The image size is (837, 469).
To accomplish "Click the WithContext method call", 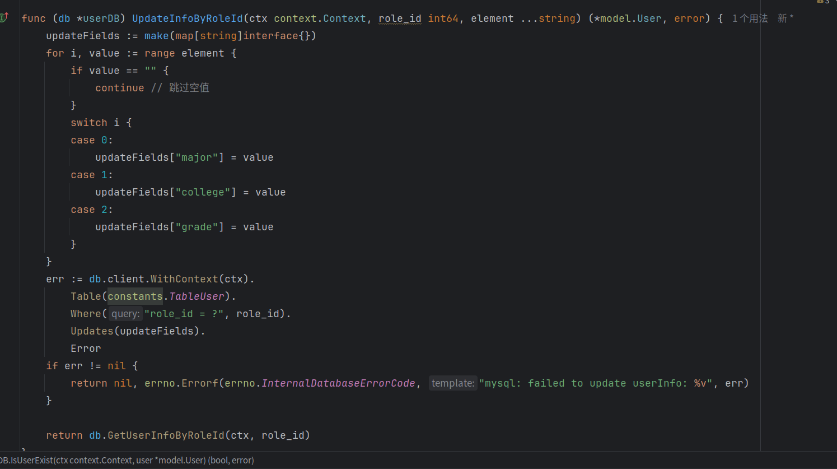I will coord(184,279).
